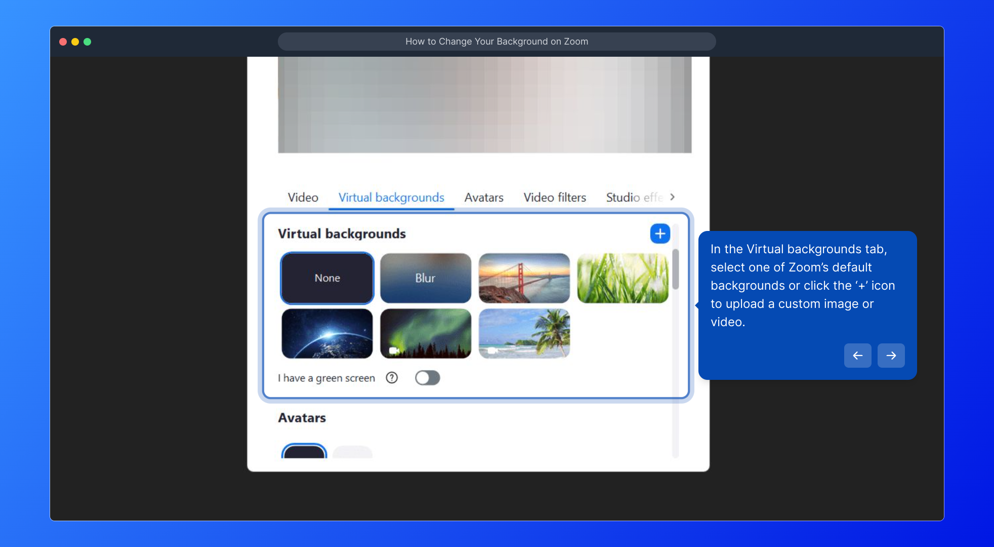Go to previous step with left arrow

[x=857, y=356]
